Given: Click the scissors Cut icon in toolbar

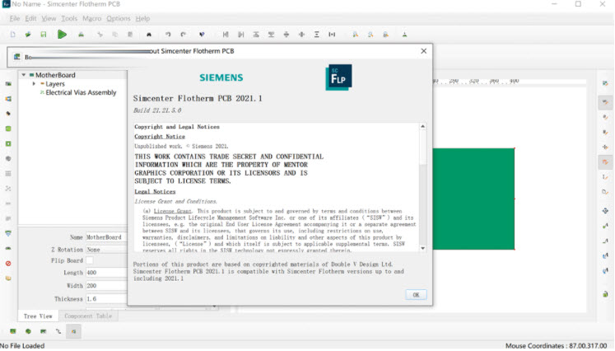Looking at the screenshot, I should pyautogui.click(x=100, y=35).
